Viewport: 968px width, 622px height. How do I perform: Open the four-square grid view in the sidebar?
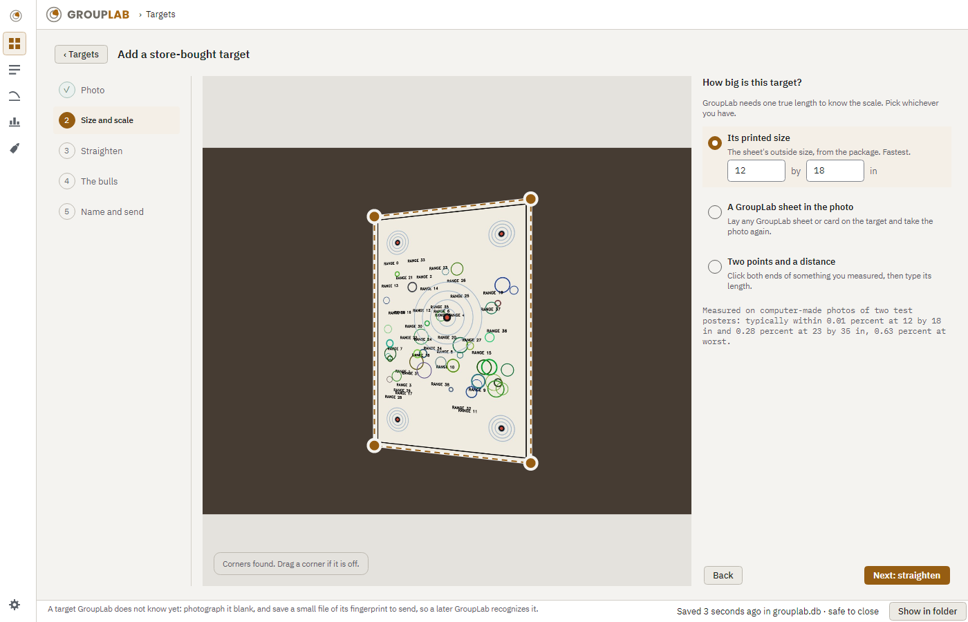coord(15,44)
